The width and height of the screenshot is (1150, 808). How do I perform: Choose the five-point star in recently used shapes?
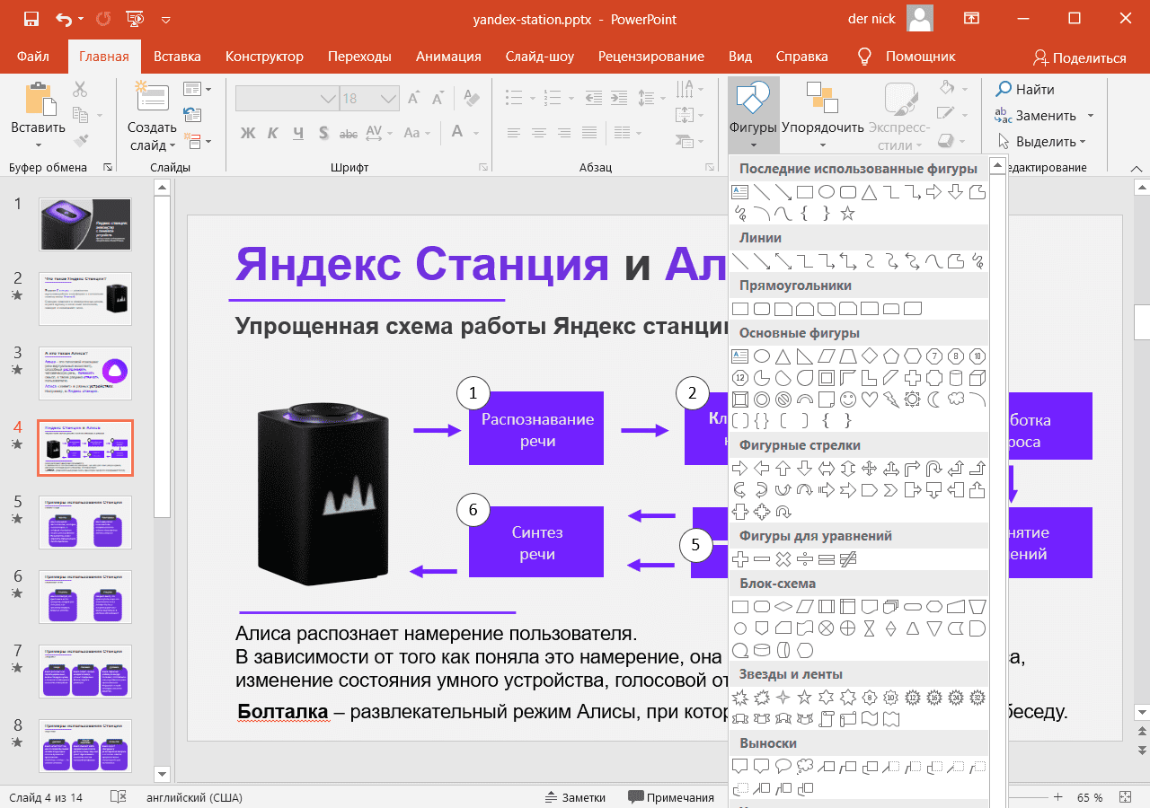click(x=848, y=214)
